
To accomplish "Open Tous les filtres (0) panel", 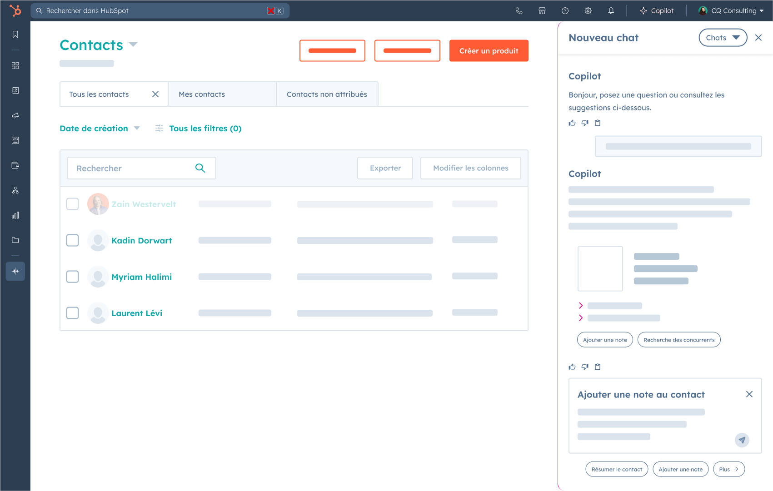I will tap(205, 129).
